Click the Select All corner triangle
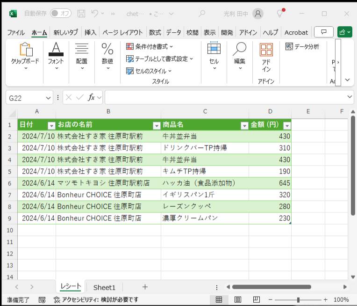Image resolution: width=357 pixels, height=306 pixels. pyautogui.click(x=12, y=113)
